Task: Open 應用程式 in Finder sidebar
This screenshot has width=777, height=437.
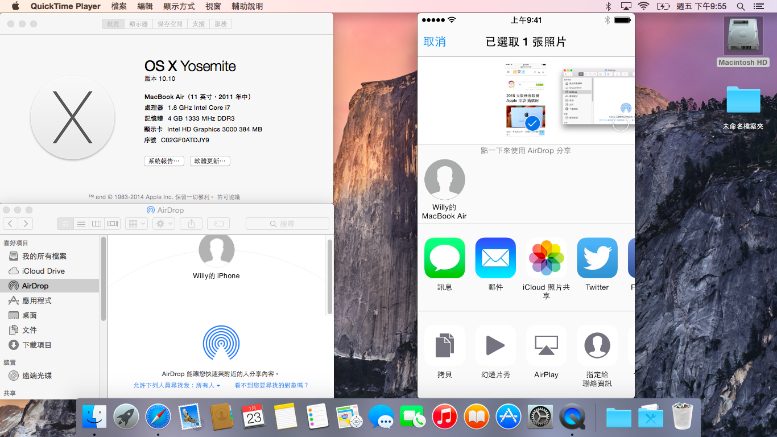Action: 49,300
